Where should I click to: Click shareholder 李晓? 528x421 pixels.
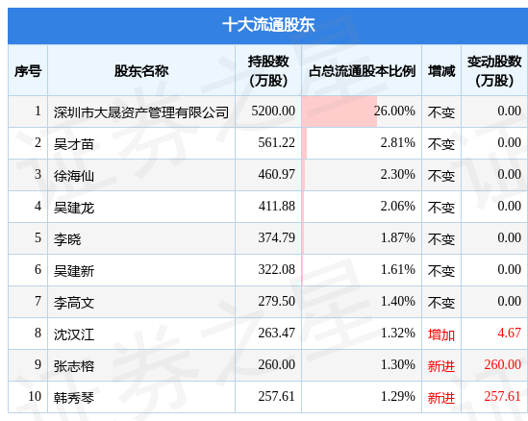[67, 239]
